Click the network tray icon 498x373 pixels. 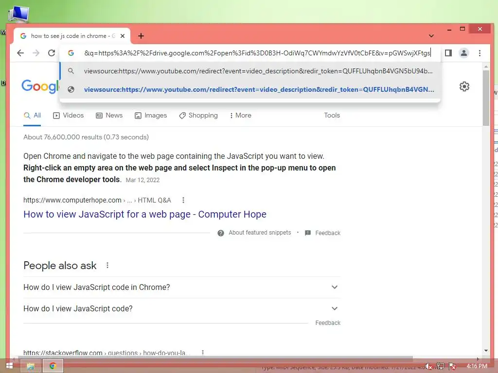point(440,366)
